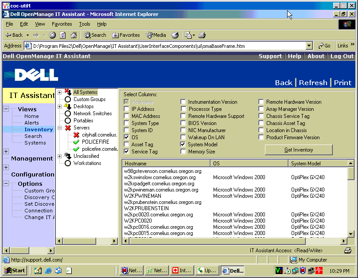Collapse the Options section
Viewport: 358px width, 278px height.
tap(6, 184)
